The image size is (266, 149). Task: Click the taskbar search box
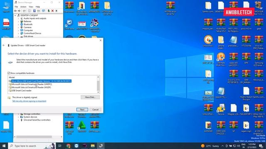click(32, 146)
